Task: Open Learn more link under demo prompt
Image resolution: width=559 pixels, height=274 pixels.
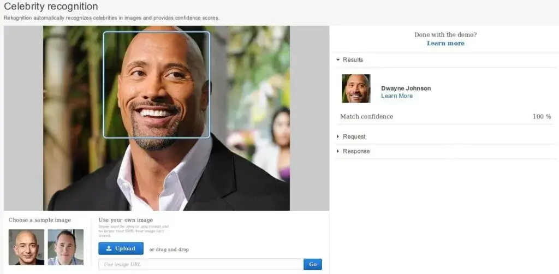Action: click(445, 44)
